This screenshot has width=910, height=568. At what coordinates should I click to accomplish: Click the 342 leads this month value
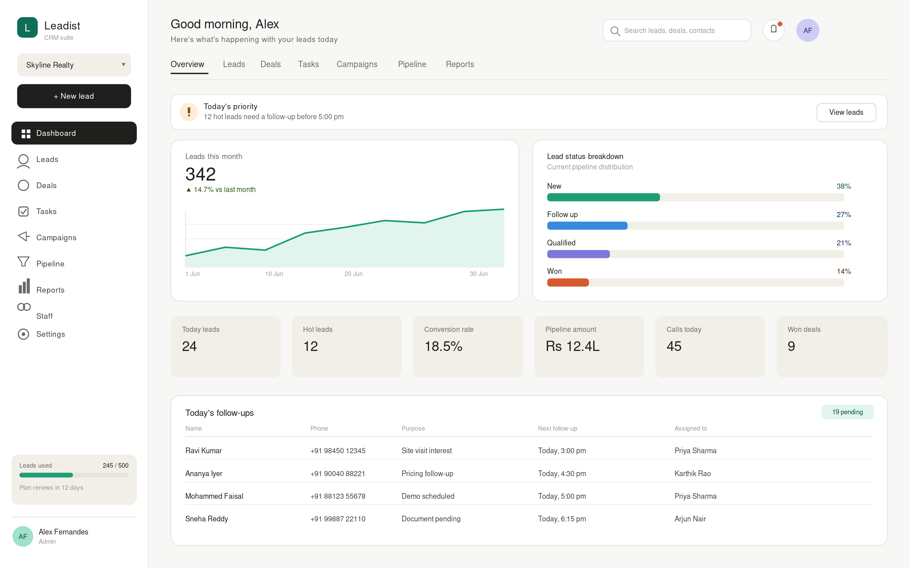click(200, 174)
